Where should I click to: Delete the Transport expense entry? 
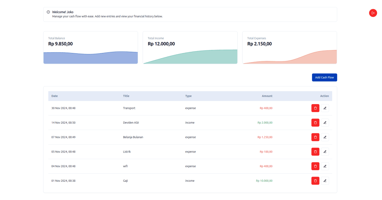(x=315, y=108)
